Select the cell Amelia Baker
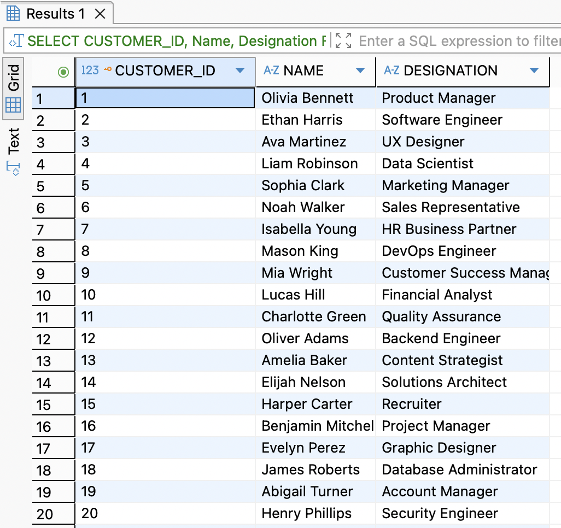561x528 pixels. (315, 360)
